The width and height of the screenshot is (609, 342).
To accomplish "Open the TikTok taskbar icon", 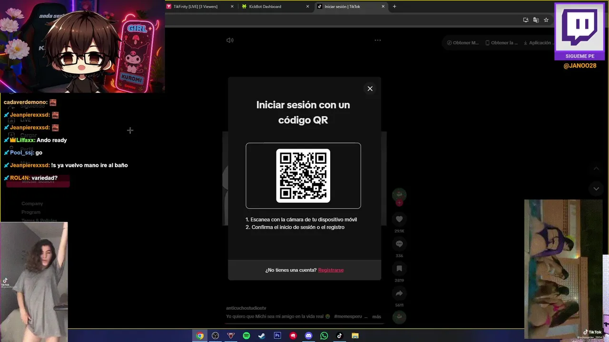I will point(339,336).
